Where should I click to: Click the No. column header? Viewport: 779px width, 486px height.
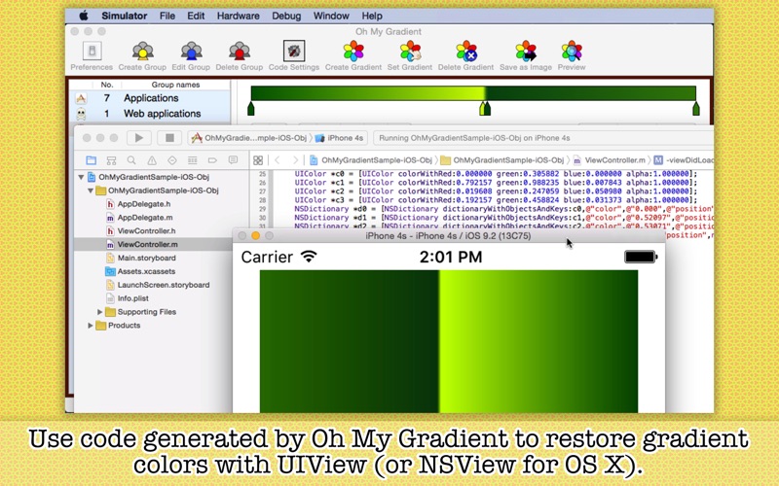click(107, 85)
